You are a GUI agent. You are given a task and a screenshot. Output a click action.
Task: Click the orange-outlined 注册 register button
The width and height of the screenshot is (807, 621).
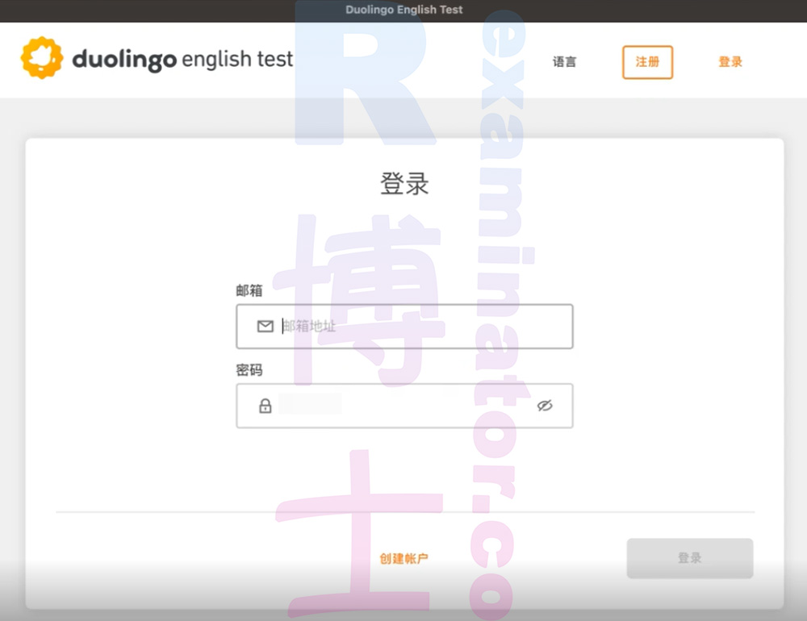pos(647,62)
